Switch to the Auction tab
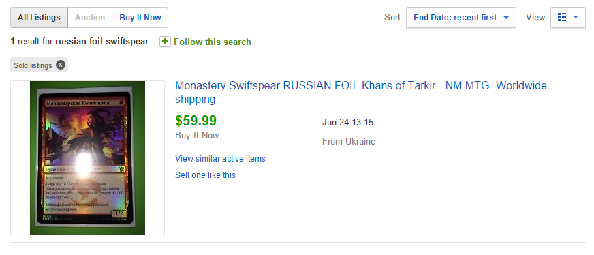594x255 pixels. tap(90, 18)
